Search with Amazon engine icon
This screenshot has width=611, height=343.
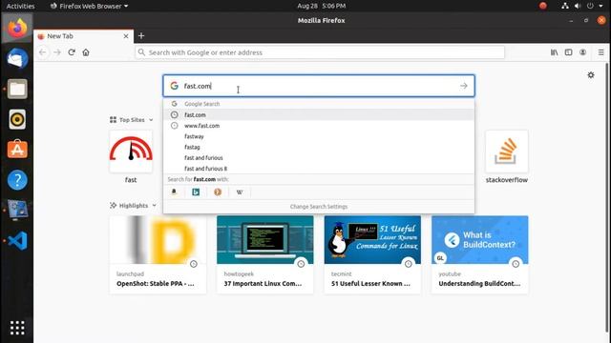pos(174,192)
